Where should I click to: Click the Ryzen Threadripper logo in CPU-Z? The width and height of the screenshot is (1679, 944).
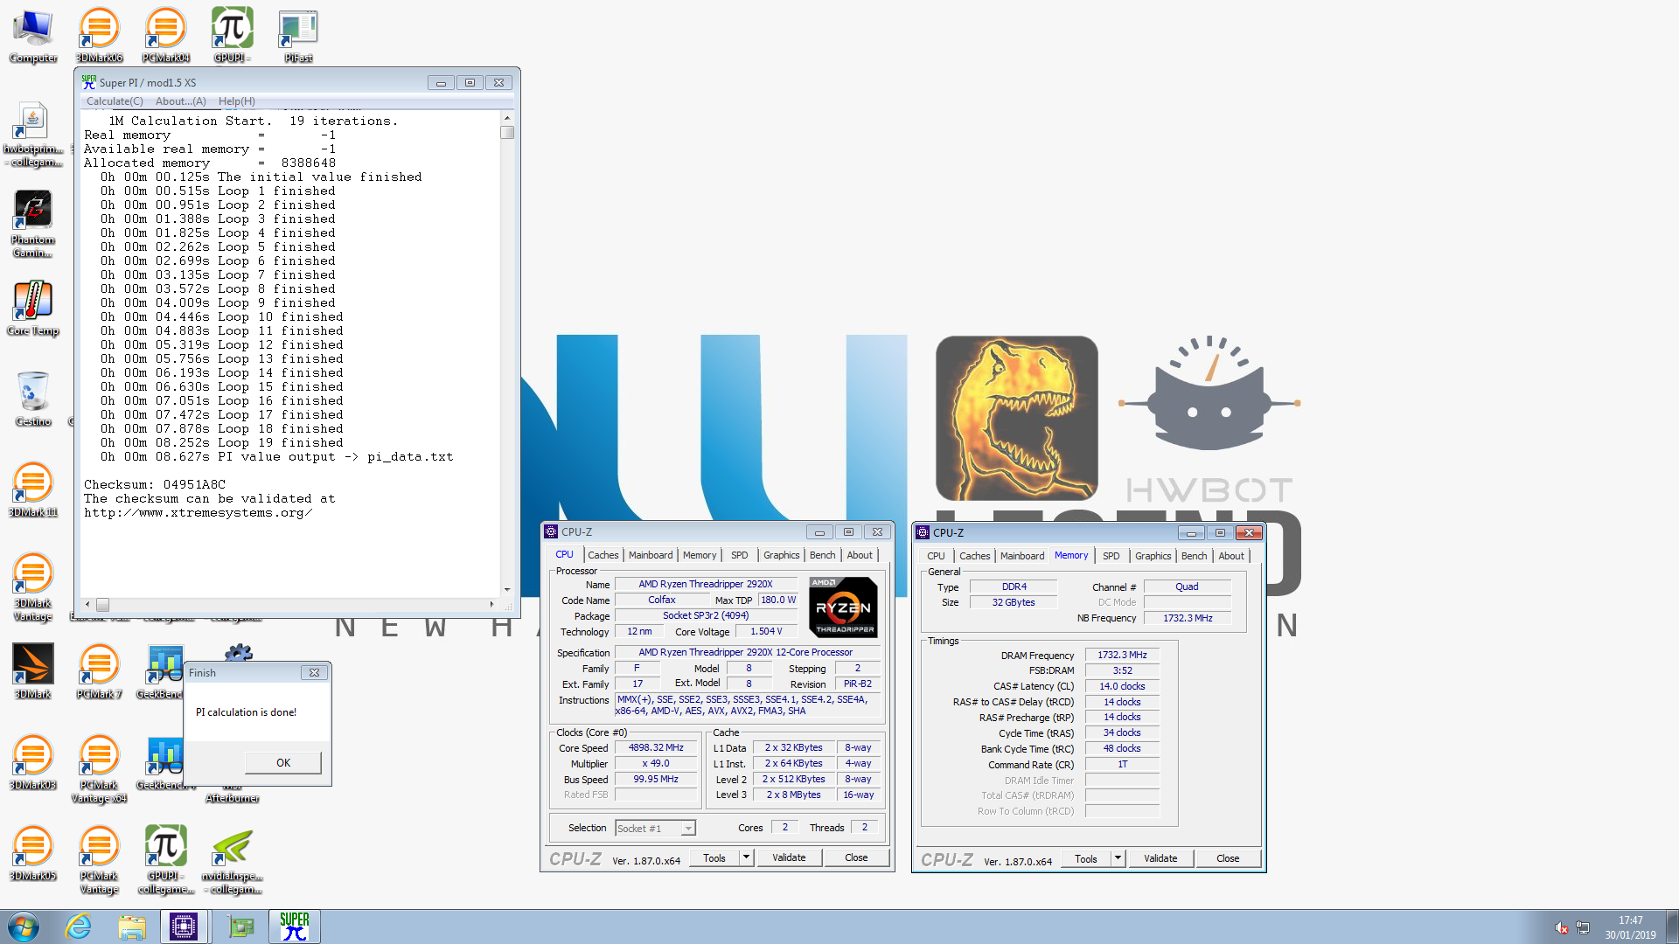[x=843, y=607]
